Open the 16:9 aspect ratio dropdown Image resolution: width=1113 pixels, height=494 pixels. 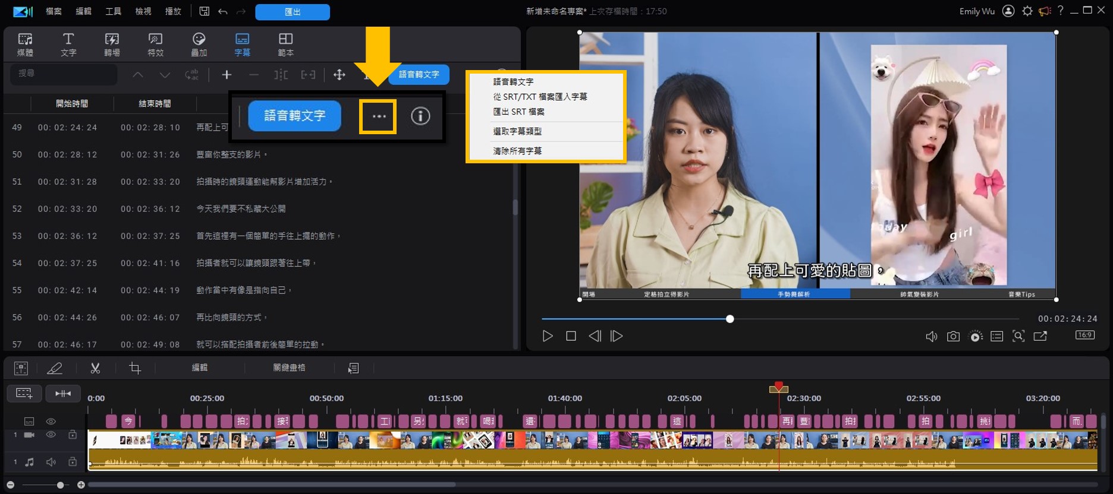coord(1085,335)
